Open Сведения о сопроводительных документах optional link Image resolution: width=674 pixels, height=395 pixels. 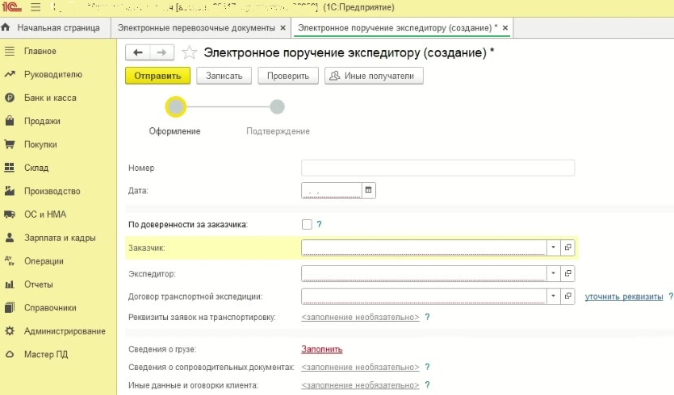360,367
